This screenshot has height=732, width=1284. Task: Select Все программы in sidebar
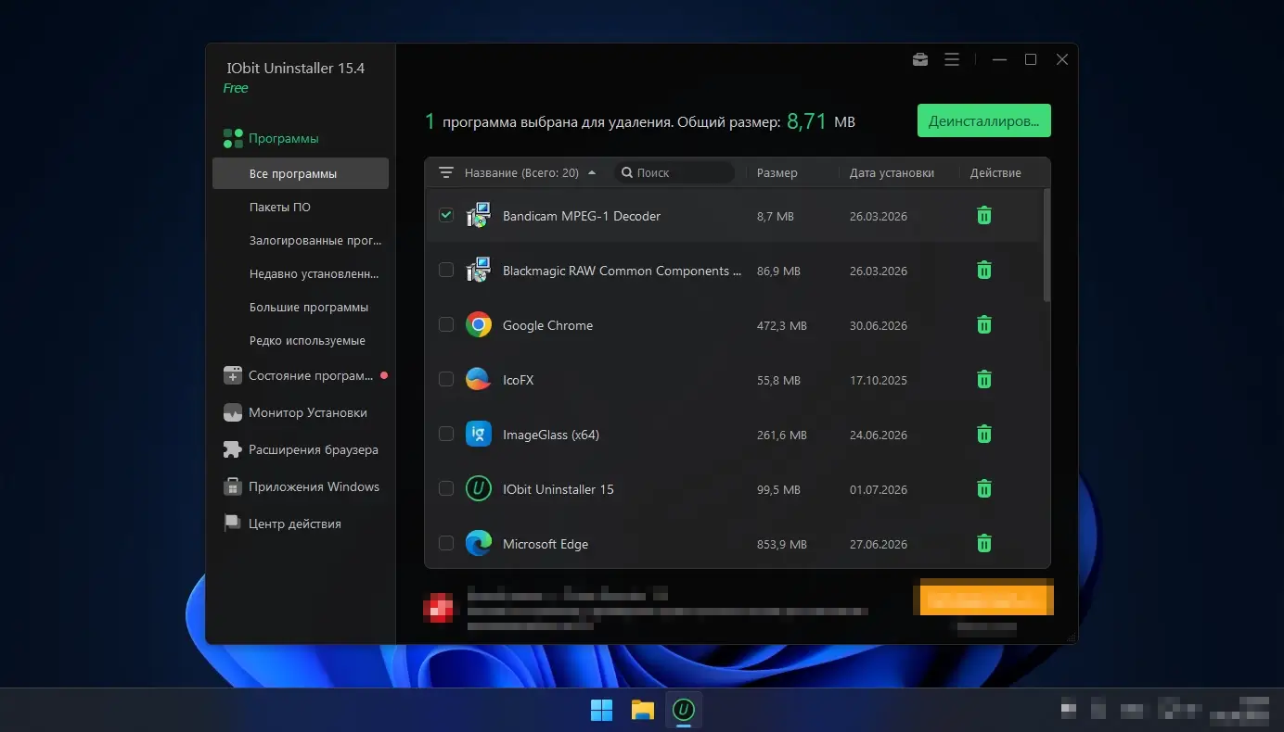(301, 173)
